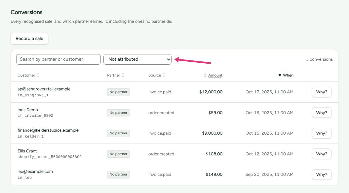Click the invoice.paid source for in_kelder_1
The height and width of the screenshot is (193, 349).
[160, 133]
